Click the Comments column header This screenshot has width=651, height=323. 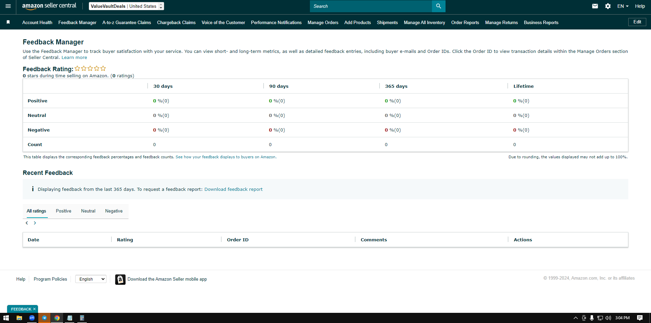click(374, 240)
